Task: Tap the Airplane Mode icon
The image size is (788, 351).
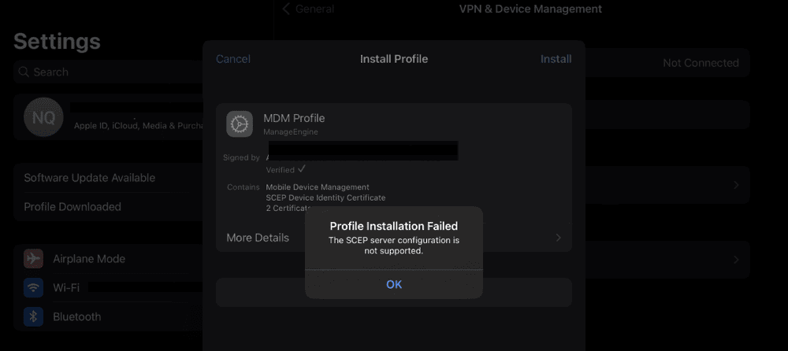Action: tap(33, 259)
